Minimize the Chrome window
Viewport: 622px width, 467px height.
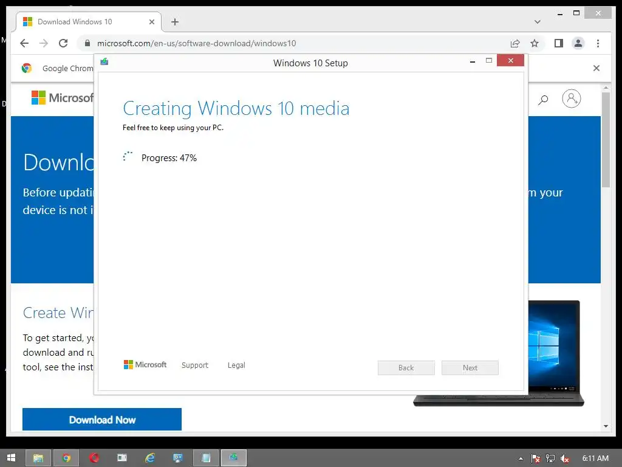[559, 13]
